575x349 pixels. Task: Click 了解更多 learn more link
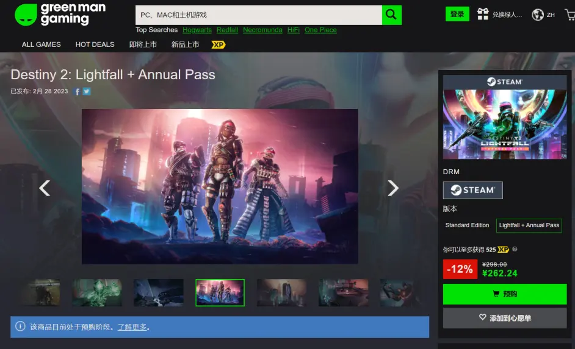tap(132, 327)
